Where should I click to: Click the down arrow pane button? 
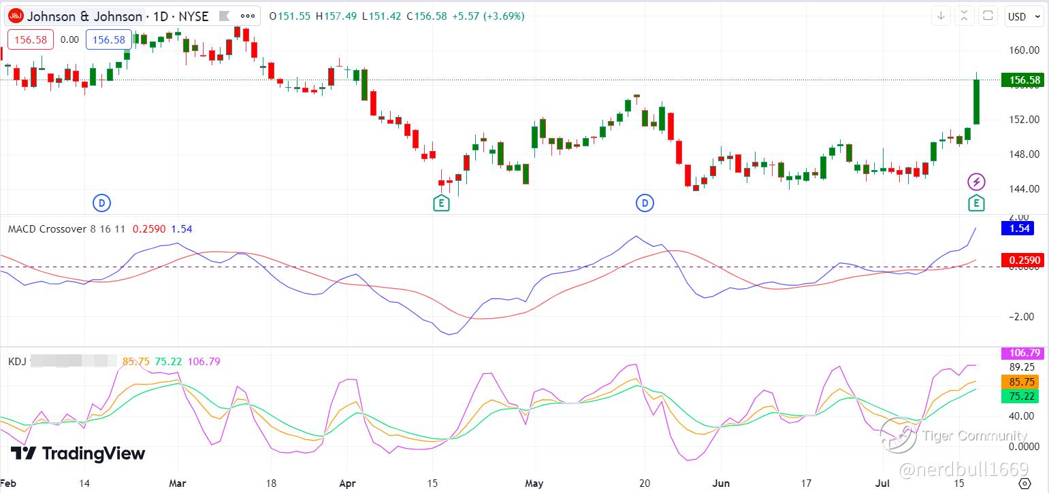pyautogui.click(x=941, y=16)
